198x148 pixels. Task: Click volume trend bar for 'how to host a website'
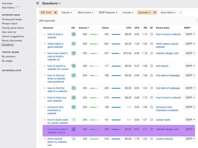click(94, 34)
